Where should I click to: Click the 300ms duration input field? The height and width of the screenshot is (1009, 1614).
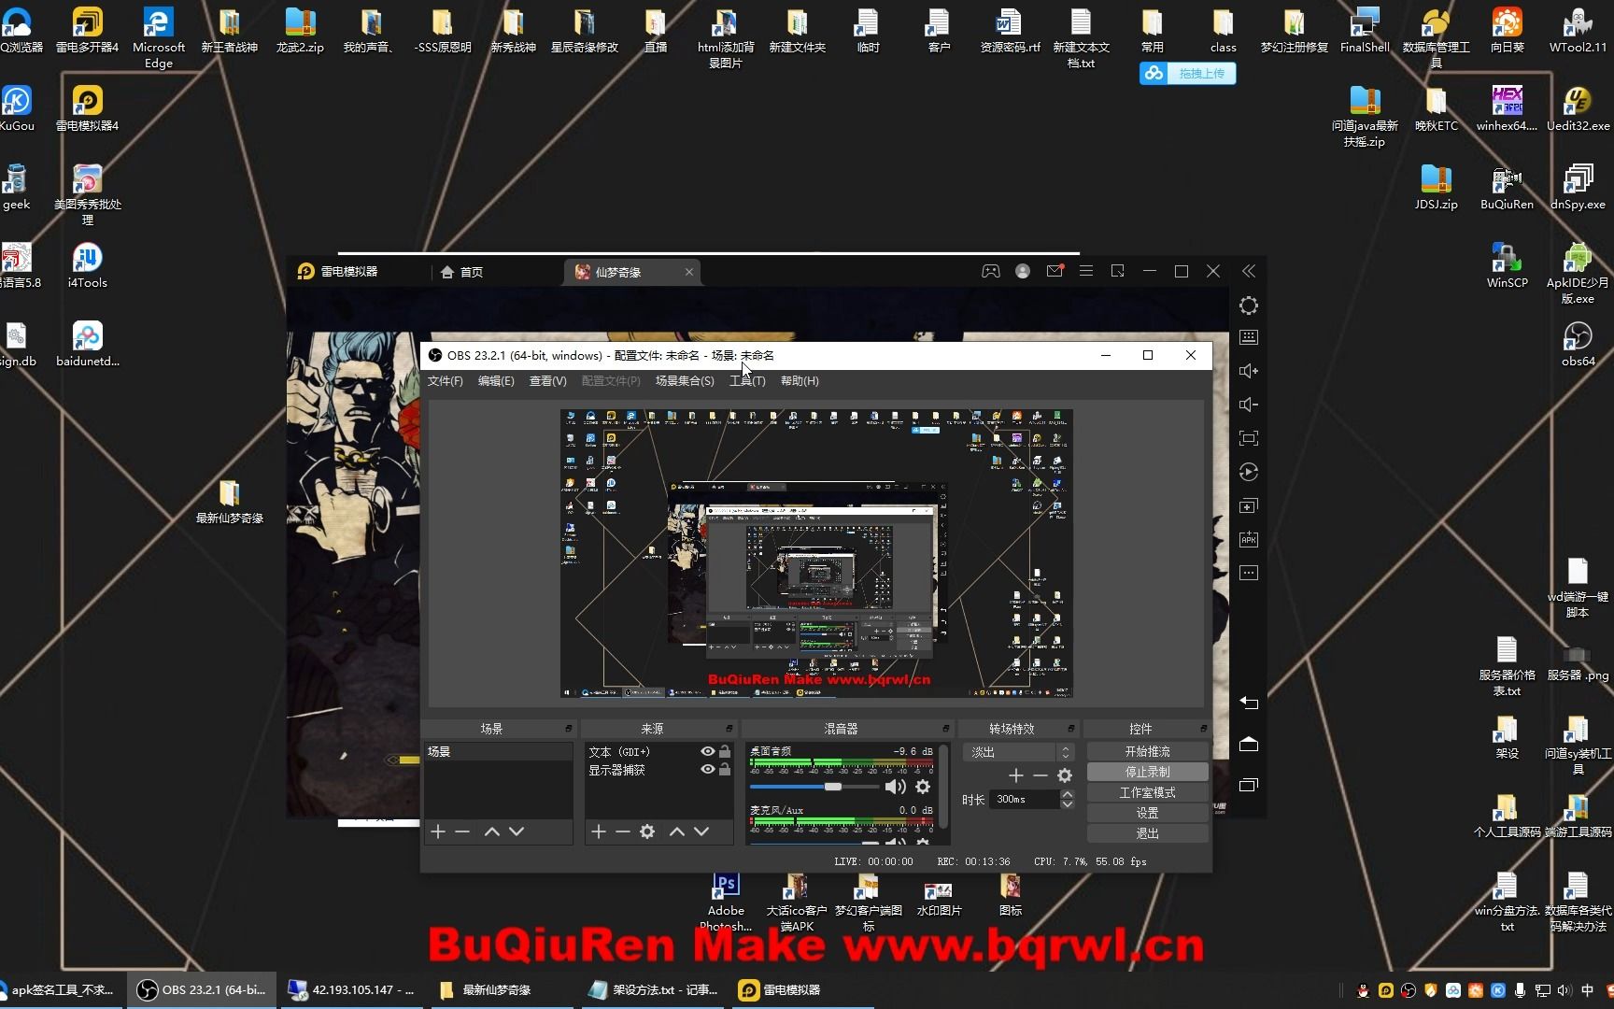[1026, 800]
